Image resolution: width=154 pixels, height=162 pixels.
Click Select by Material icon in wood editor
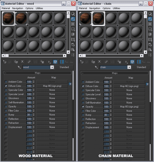pyautogui.click(x=73, y=50)
